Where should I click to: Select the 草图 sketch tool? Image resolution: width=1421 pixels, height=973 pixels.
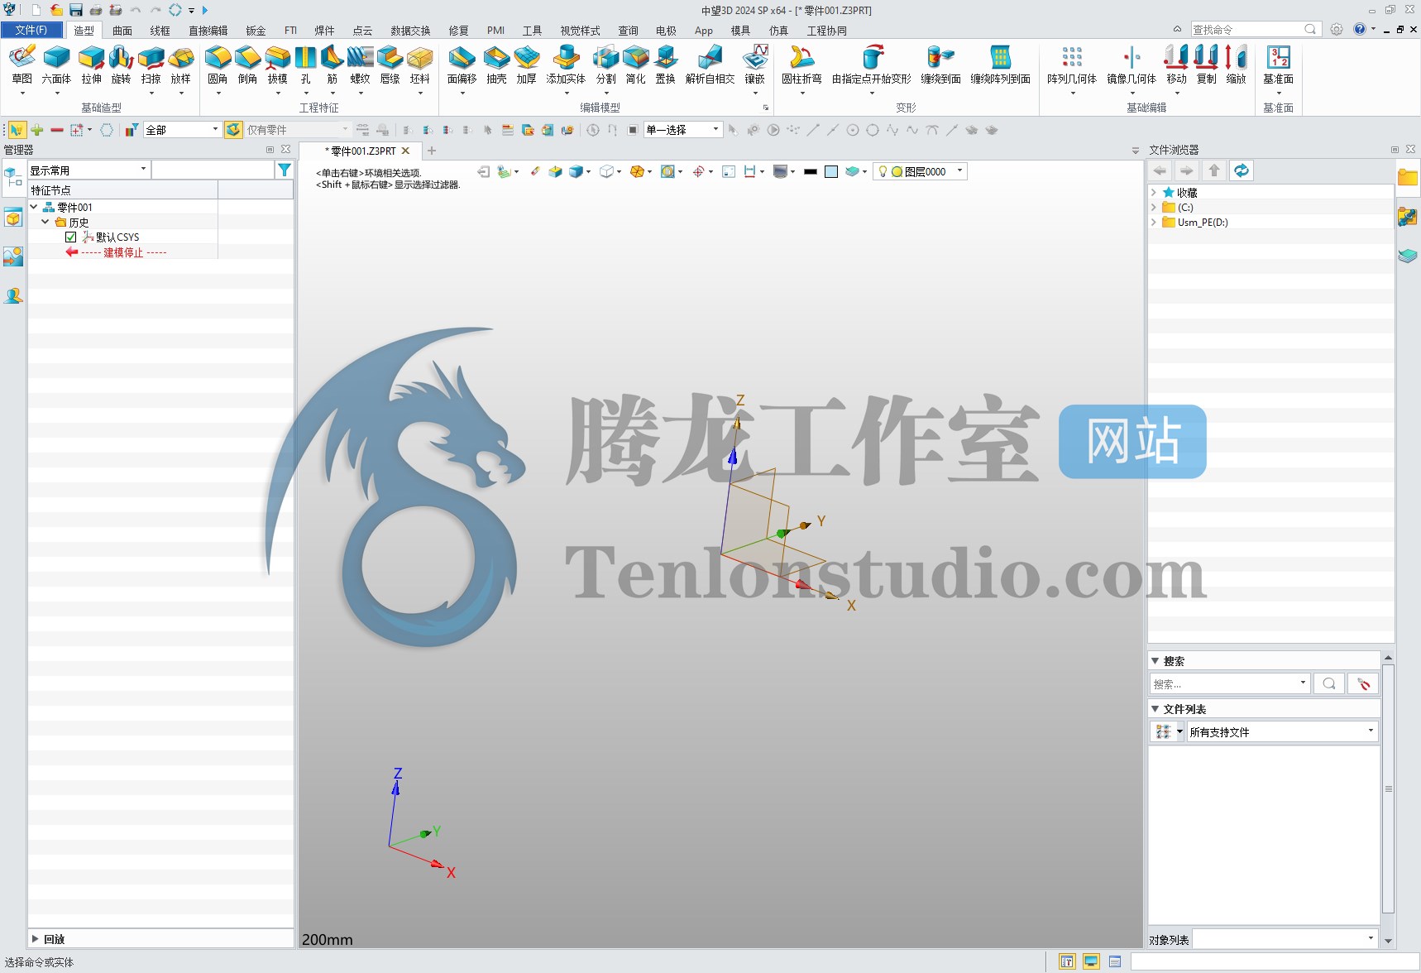(22, 65)
